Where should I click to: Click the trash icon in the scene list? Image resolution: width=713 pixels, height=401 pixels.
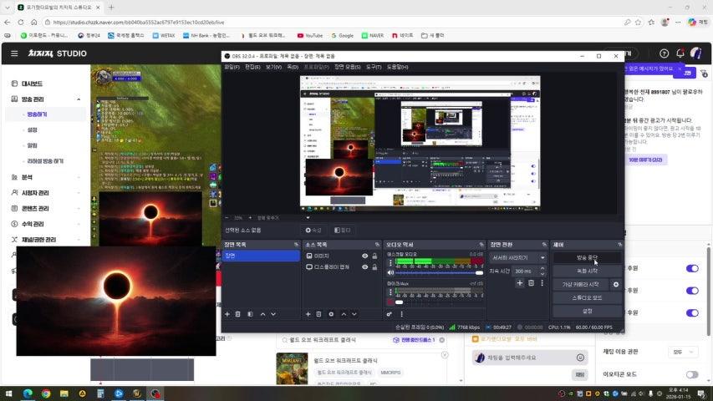[x=238, y=314]
